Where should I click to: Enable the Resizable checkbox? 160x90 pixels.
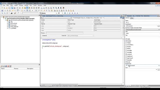tap(126, 60)
